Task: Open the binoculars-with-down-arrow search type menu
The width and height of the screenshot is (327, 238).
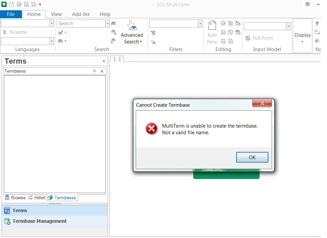Action: (x=62, y=32)
